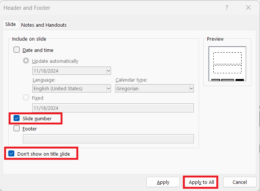The height and width of the screenshot is (191, 260).
Task: Close the Header and Footer dialog
Action: click(x=248, y=8)
